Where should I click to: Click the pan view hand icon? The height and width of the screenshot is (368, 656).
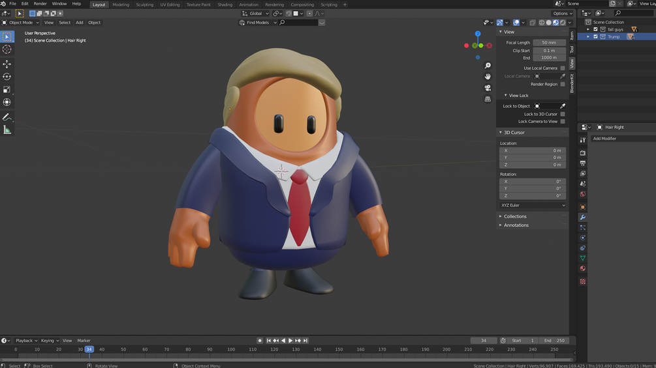pyautogui.click(x=488, y=77)
